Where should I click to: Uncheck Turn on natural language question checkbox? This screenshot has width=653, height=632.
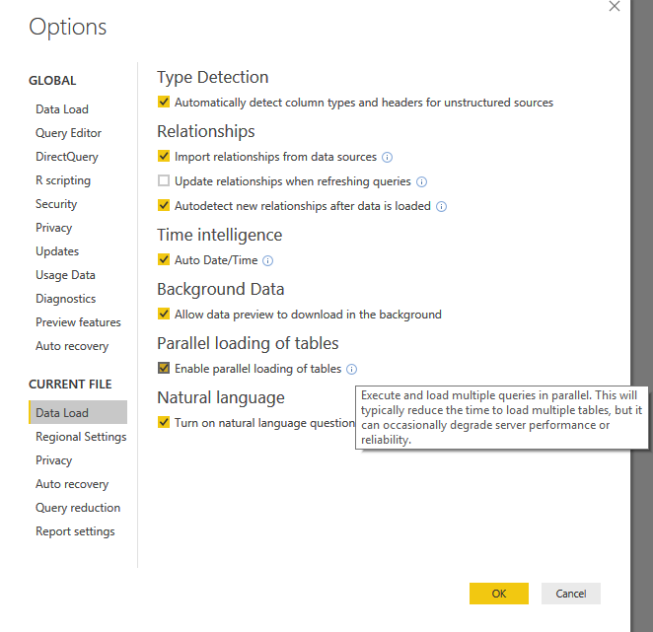click(164, 422)
